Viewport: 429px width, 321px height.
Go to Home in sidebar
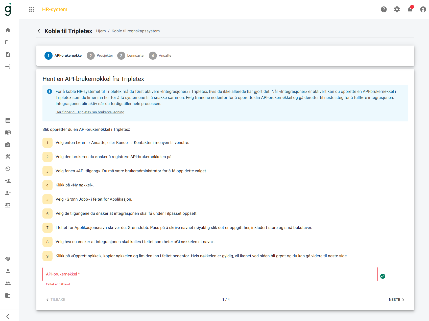click(x=8, y=30)
